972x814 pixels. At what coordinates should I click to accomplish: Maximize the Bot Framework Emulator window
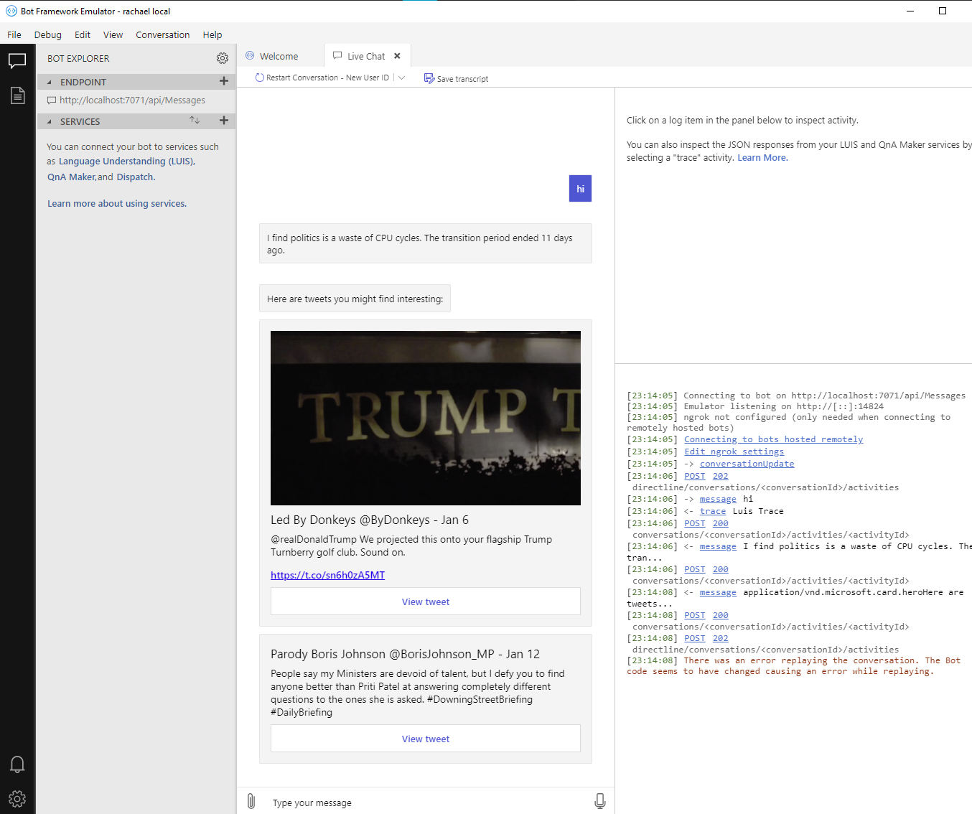pos(943,11)
